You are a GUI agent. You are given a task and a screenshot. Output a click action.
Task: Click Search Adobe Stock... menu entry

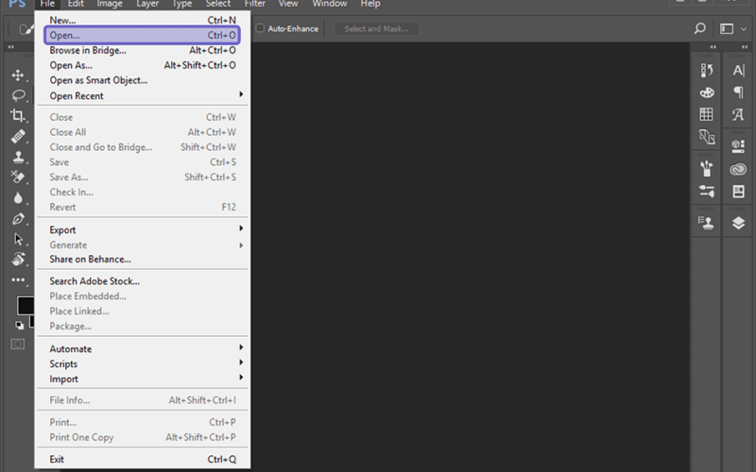click(143, 281)
